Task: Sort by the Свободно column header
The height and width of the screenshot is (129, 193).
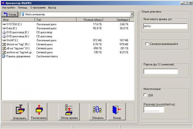Action: (x=117, y=20)
